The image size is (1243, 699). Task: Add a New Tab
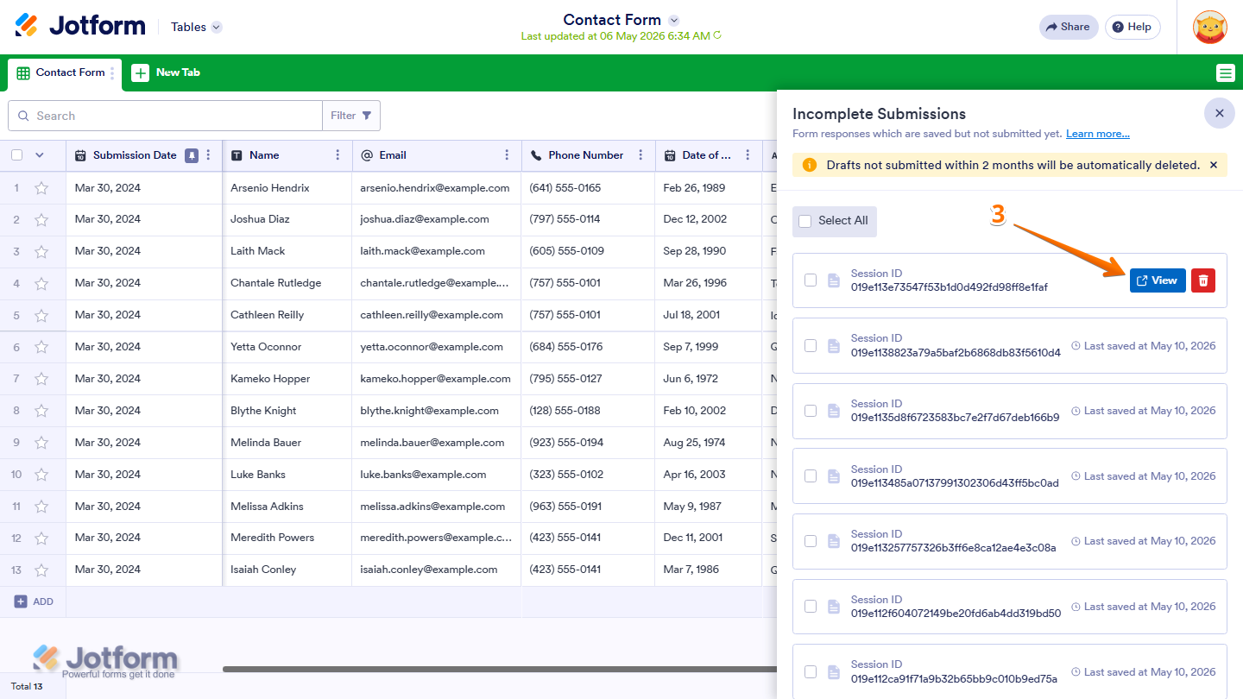167,73
